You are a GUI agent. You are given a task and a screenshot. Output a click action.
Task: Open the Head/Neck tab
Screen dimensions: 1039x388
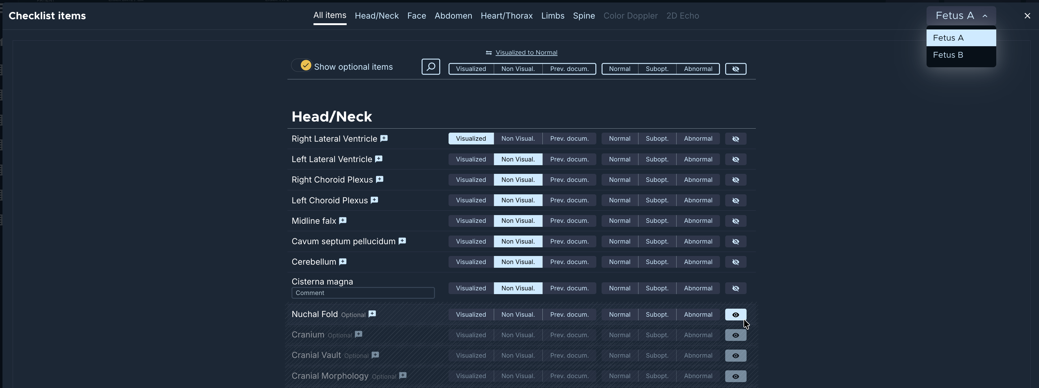tap(377, 16)
